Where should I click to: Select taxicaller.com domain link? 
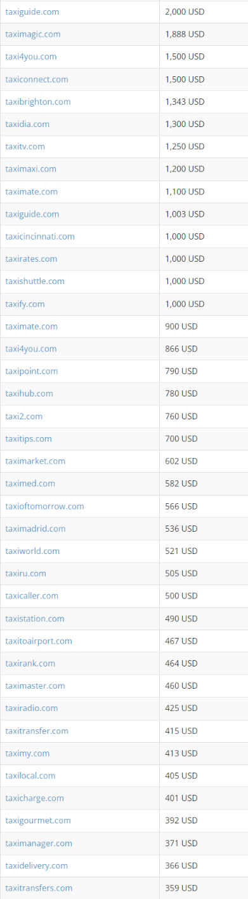[x=32, y=596]
